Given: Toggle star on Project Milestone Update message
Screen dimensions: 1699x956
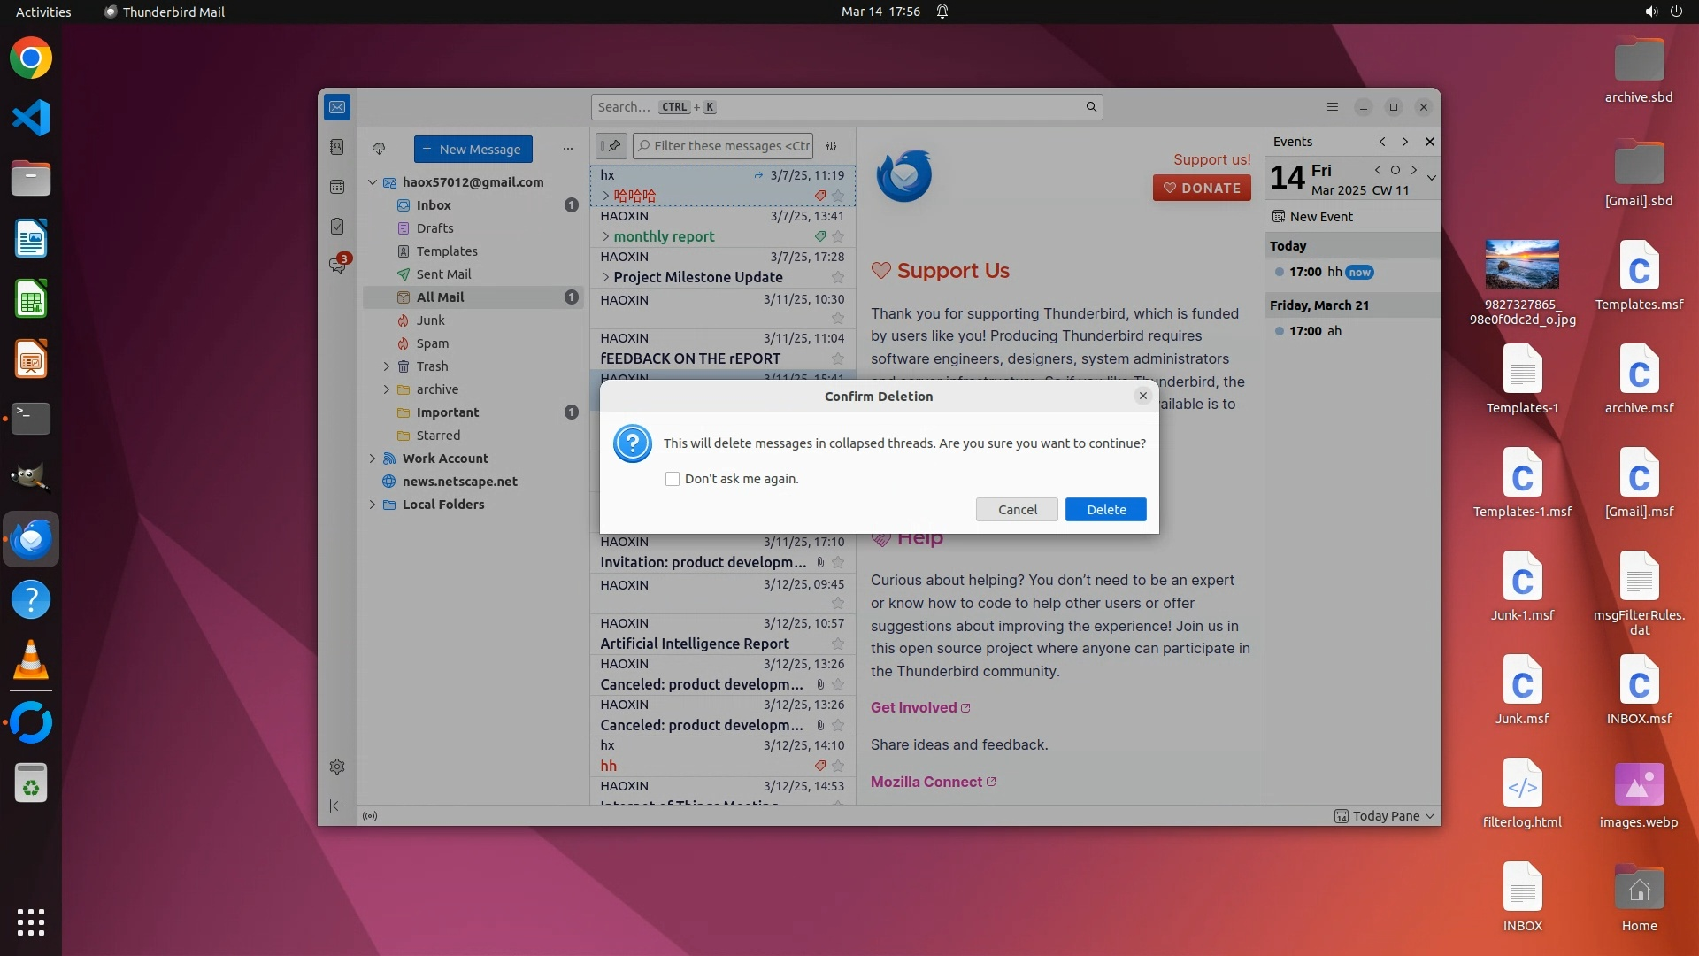Looking at the screenshot, I should click(x=838, y=277).
